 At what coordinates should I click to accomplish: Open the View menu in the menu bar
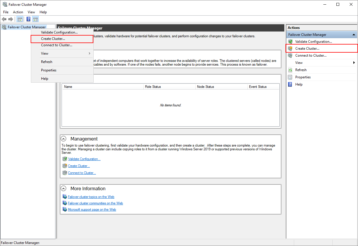click(x=31, y=12)
